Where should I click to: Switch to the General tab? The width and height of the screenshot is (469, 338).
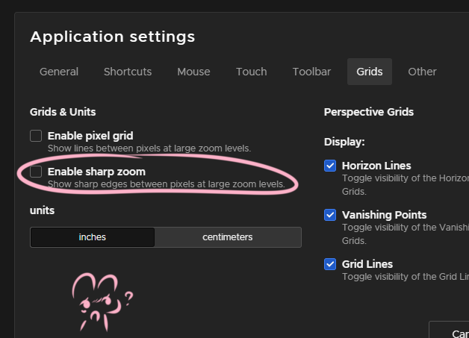tap(59, 72)
